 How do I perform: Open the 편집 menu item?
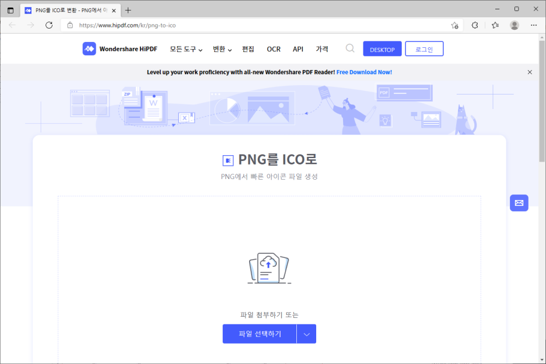(248, 49)
